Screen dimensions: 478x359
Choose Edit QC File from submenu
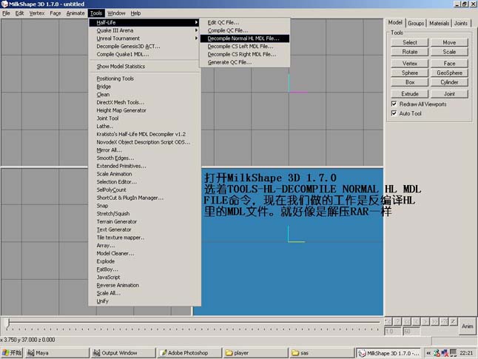click(245, 22)
